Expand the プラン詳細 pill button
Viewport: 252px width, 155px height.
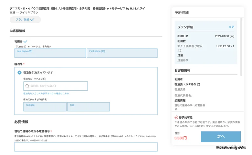tap(25, 20)
